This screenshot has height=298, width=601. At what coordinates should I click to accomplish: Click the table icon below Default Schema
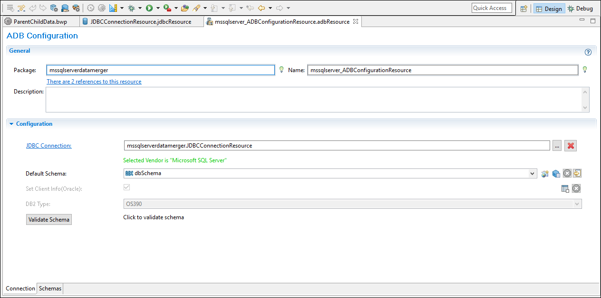565,189
